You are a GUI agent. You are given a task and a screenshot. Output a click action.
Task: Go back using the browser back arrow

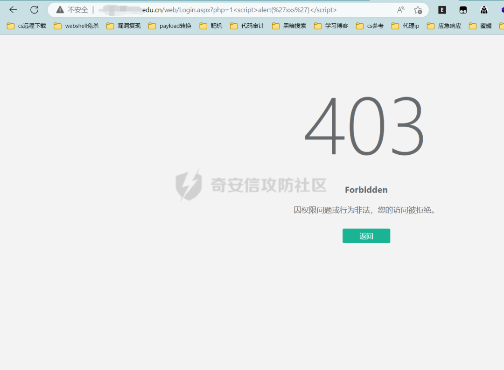point(13,10)
